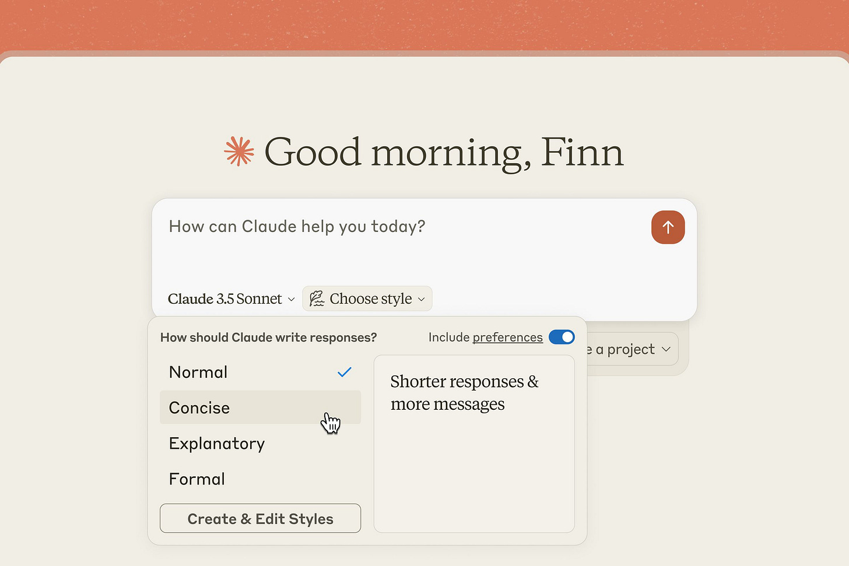Turn off the Include preferences toggle
849x566 pixels.
click(x=561, y=337)
